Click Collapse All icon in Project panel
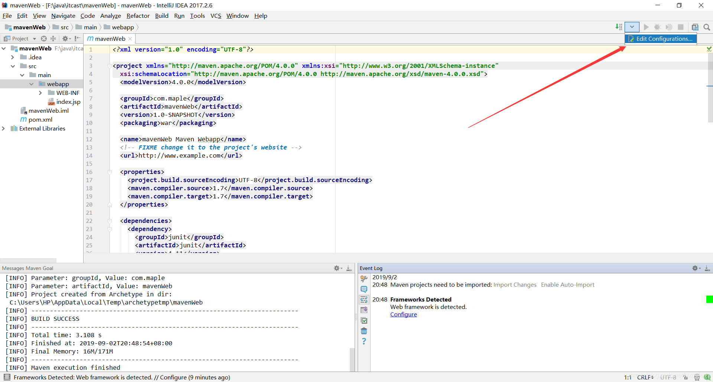 pyautogui.click(x=53, y=39)
